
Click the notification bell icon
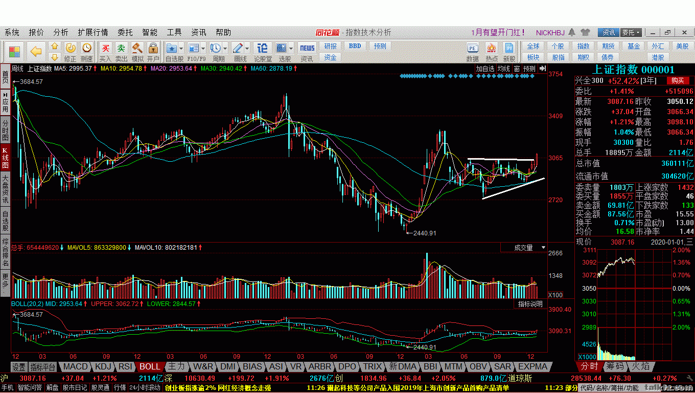tap(572, 32)
